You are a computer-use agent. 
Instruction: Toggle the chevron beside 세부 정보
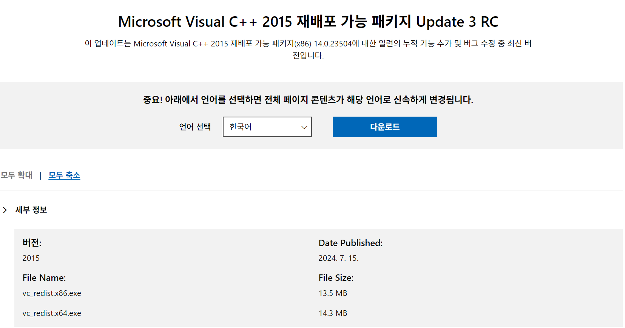coord(5,210)
